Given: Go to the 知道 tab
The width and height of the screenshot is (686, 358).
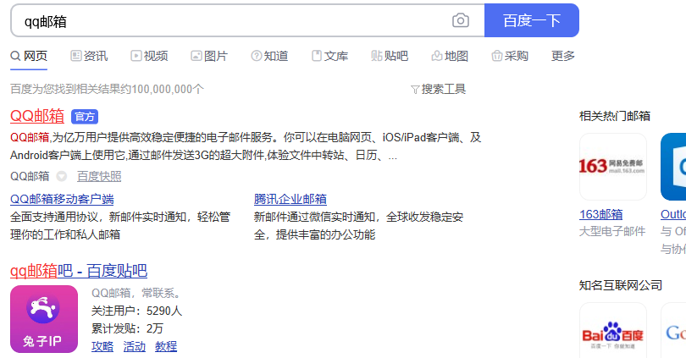Looking at the screenshot, I should (x=269, y=56).
